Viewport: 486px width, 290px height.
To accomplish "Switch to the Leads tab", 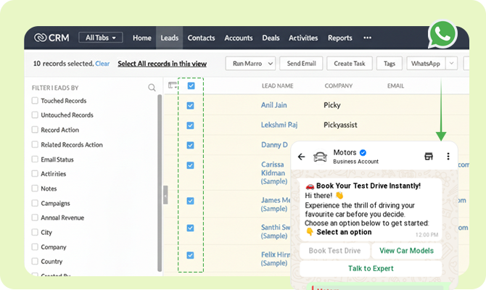I will click(170, 38).
